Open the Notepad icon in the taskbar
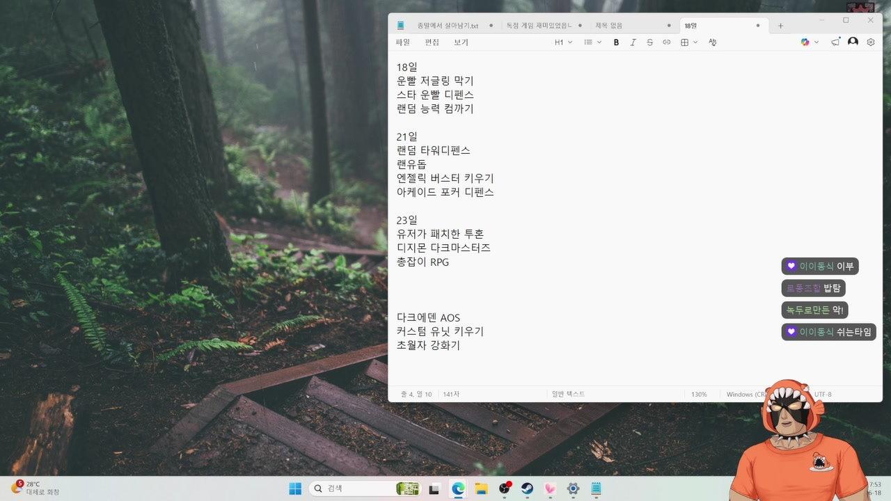This screenshot has width=891, height=501. pyautogui.click(x=596, y=488)
